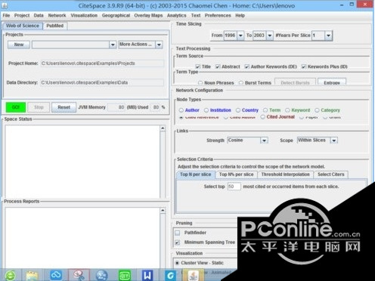Open the blue W word processor taskbar icon
The image size is (375, 281).
(147, 275)
